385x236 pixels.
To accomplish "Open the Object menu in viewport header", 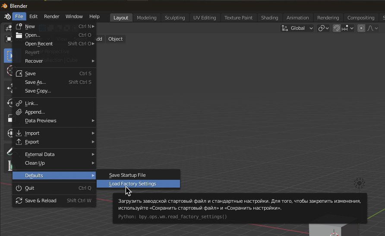I will pyautogui.click(x=115, y=39).
